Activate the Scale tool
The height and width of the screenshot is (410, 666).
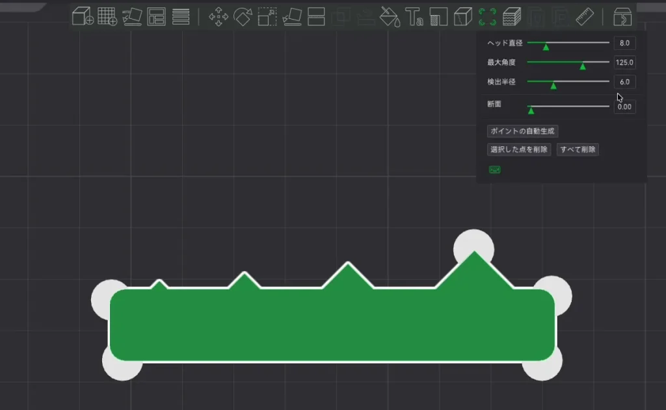(x=267, y=17)
